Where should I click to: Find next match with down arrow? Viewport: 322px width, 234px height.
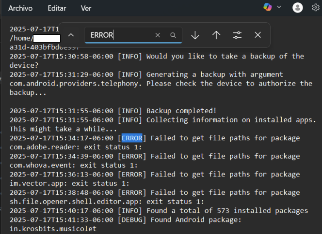click(x=195, y=35)
